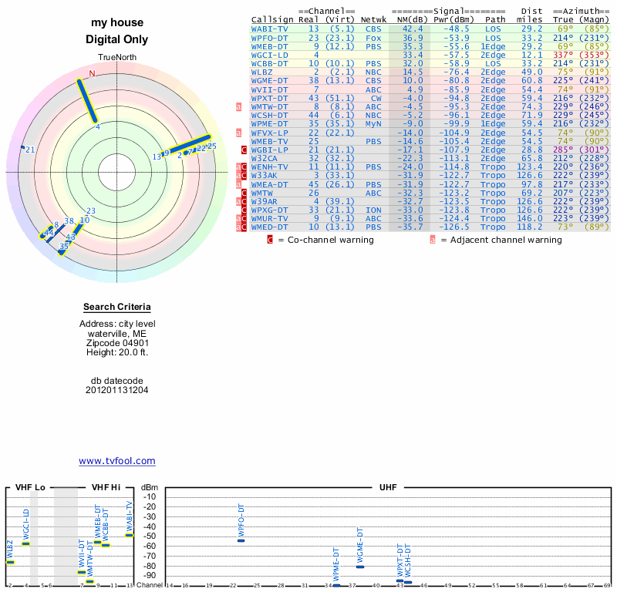Click the WPFO-DT marker in UHF spectrum chart
The width and height of the screenshot is (617, 592).
(241, 540)
